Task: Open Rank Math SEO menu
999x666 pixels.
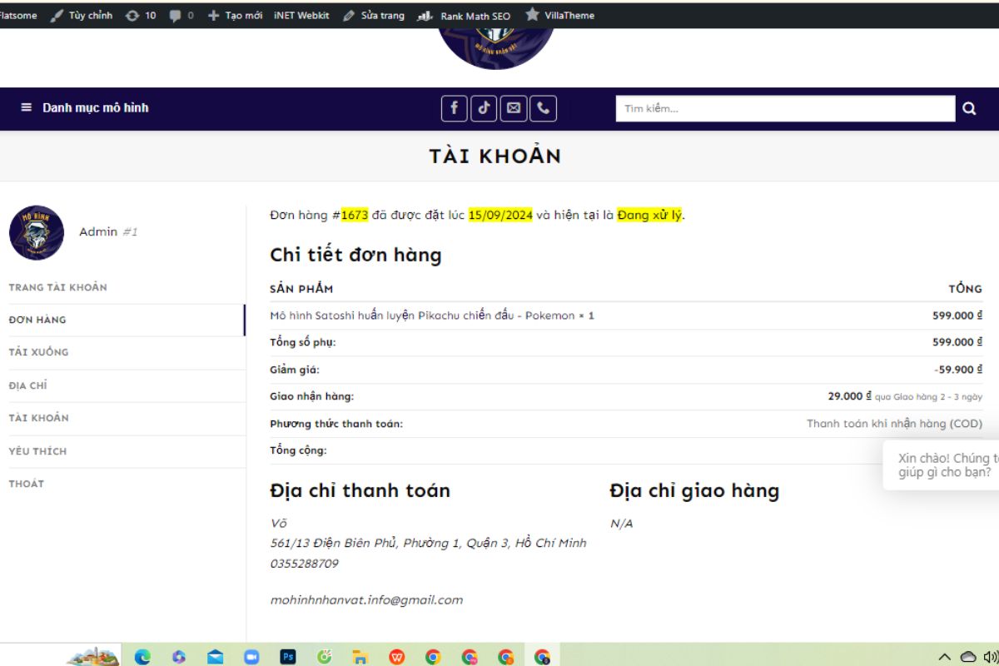Action: [x=464, y=15]
